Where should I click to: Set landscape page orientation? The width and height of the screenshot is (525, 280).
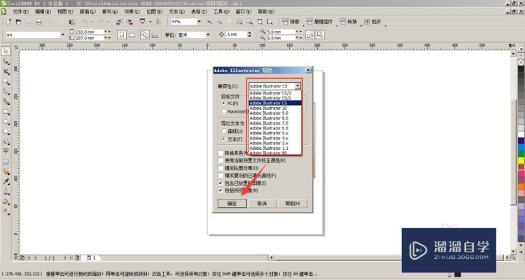click(132, 35)
